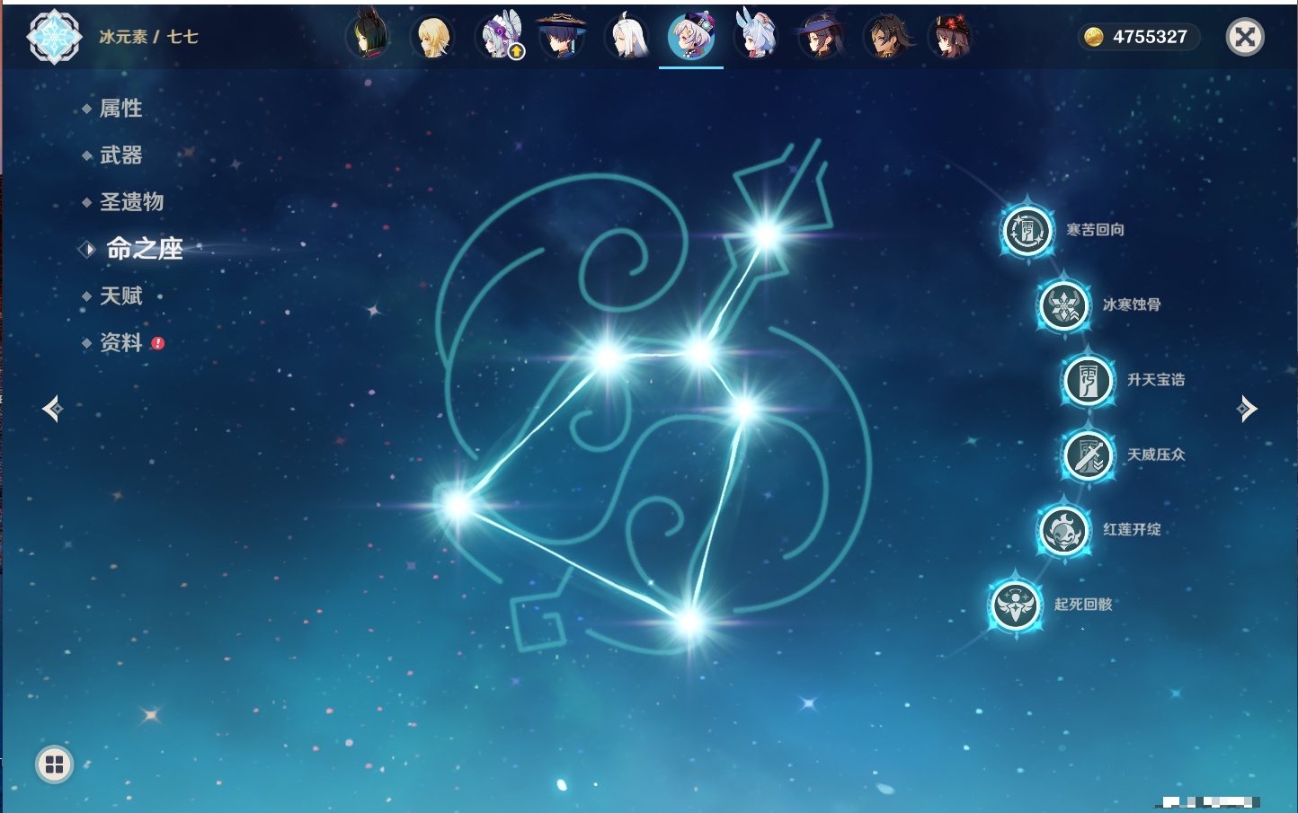The width and height of the screenshot is (1298, 813).
Task: Go to next character with right arrow
Action: (x=1247, y=409)
